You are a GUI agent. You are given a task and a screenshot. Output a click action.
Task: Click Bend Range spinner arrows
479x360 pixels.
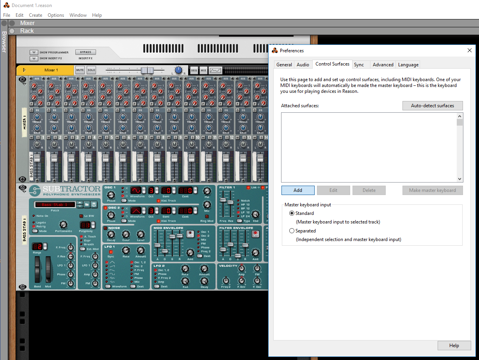(x=45, y=246)
